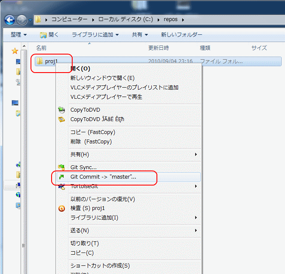Open the ライブラリに追加 toolbar dropdown
The height and width of the screenshot is (274, 285).
(x=95, y=34)
